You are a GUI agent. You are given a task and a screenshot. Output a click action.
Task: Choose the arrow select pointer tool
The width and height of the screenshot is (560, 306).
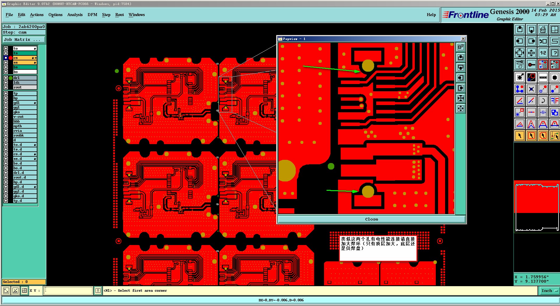[519, 136]
